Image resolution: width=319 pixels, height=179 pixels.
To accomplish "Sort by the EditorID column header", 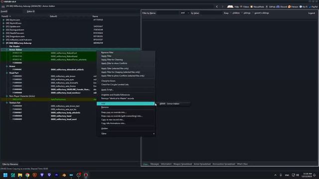I will pyautogui.click(x=53, y=16).
